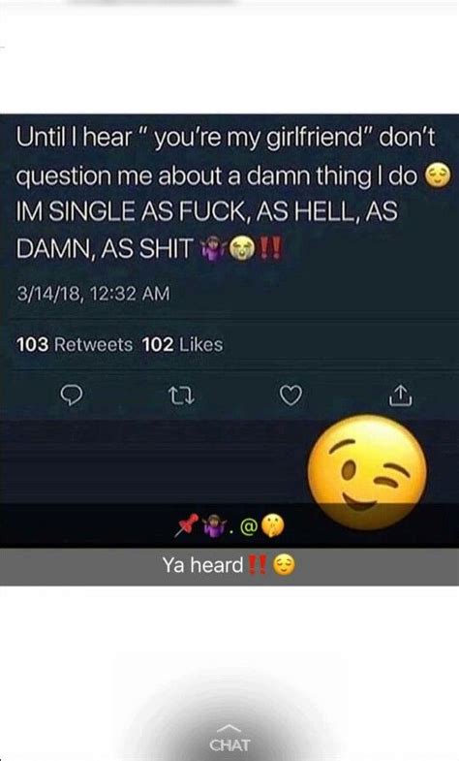Tap the crying face emoji in tweet
This screenshot has height=761, width=459.
coord(242,248)
